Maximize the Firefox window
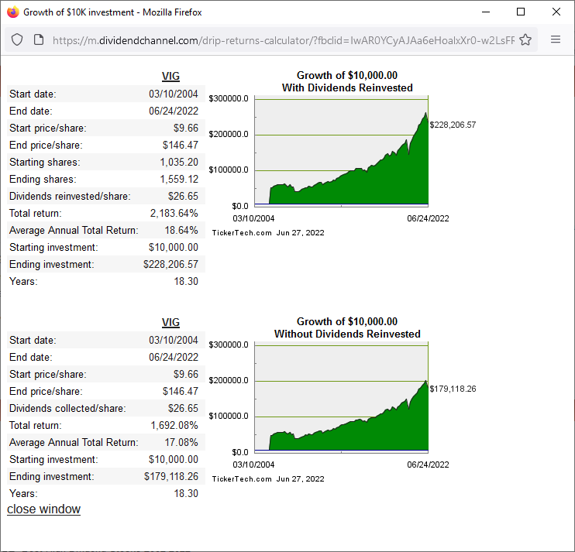This screenshot has width=575, height=552. (x=521, y=12)
